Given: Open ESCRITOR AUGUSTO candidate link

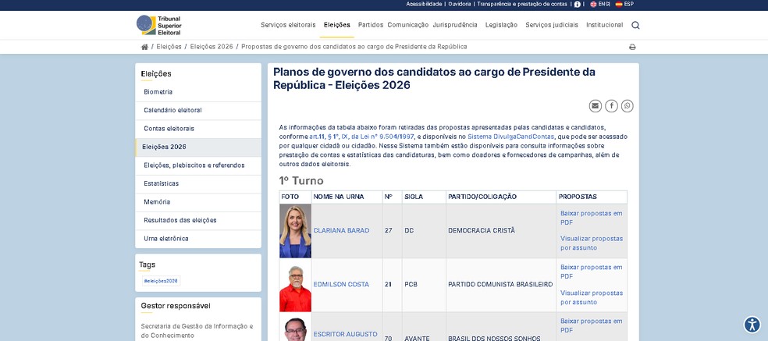Looking at the screenshot, I should pyautogui.click(x=345, y=335).
